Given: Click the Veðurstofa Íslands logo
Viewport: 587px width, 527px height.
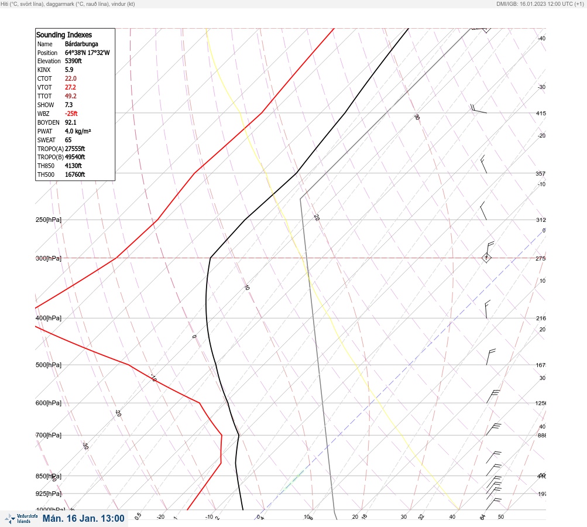Looking at the screenshot, I should click(x=21, y=519).
